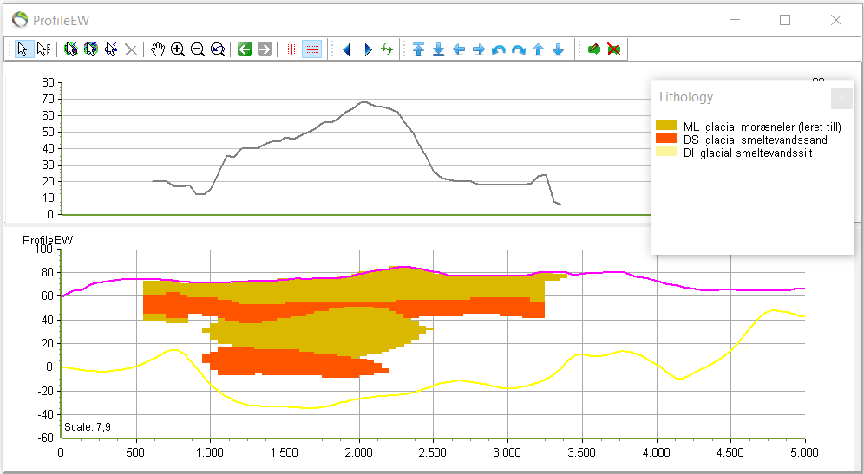The image size is (864, 474).
Task: Select the arrow pointer tool
Action: 22,49
